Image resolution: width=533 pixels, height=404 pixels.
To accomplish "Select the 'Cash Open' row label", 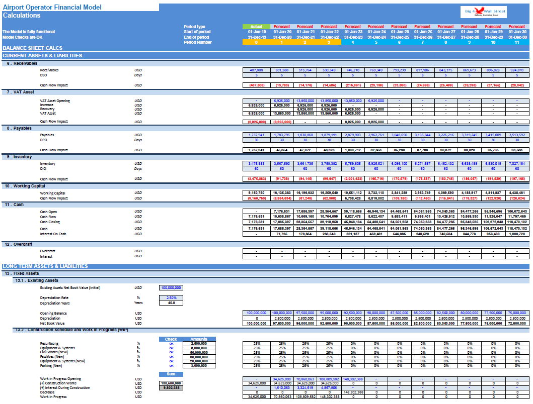I will pyautogui.click(x=48, y=212).
